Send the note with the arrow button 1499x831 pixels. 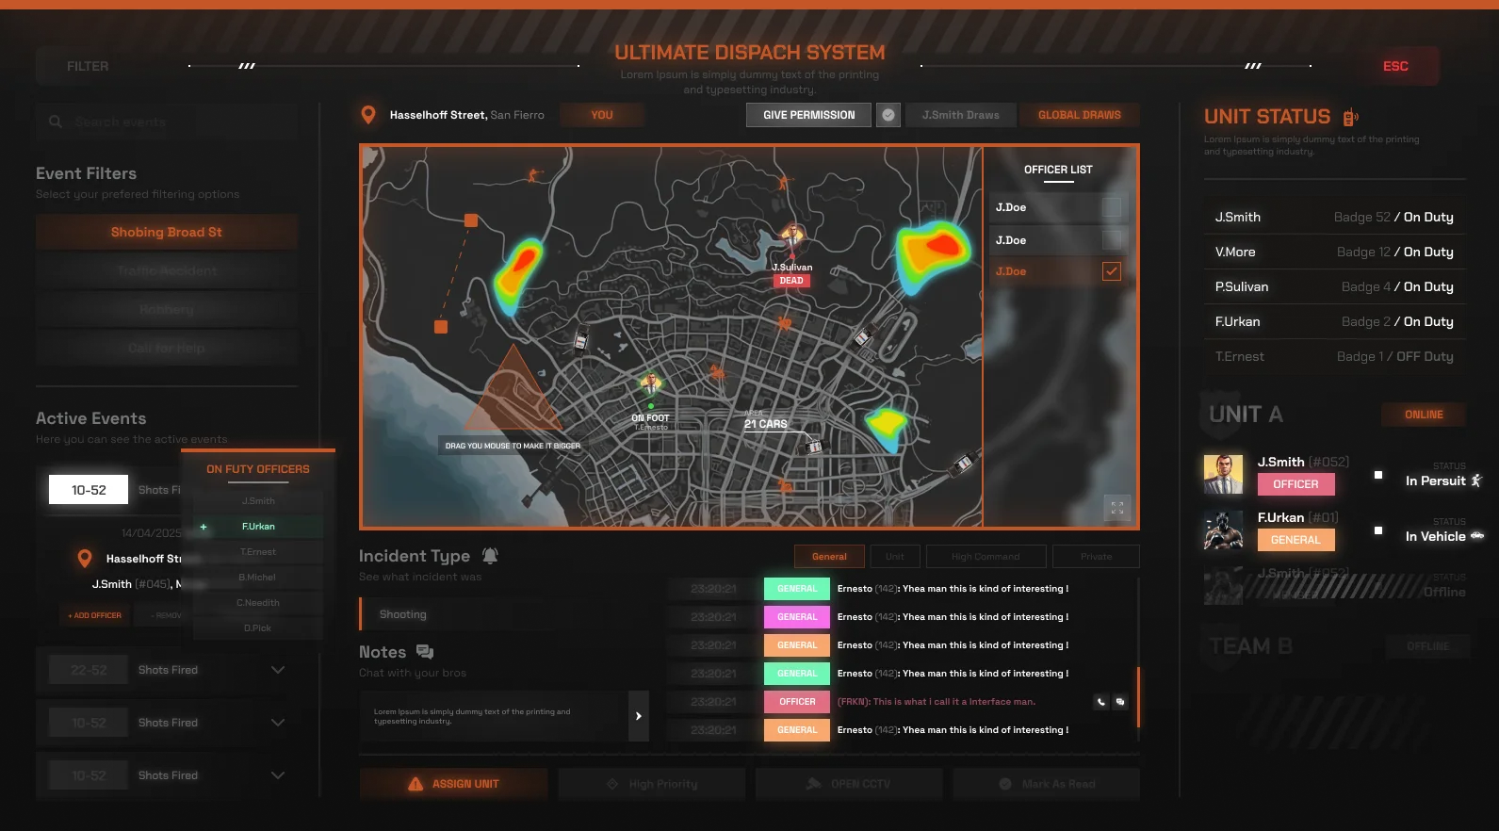click(639, 716)
